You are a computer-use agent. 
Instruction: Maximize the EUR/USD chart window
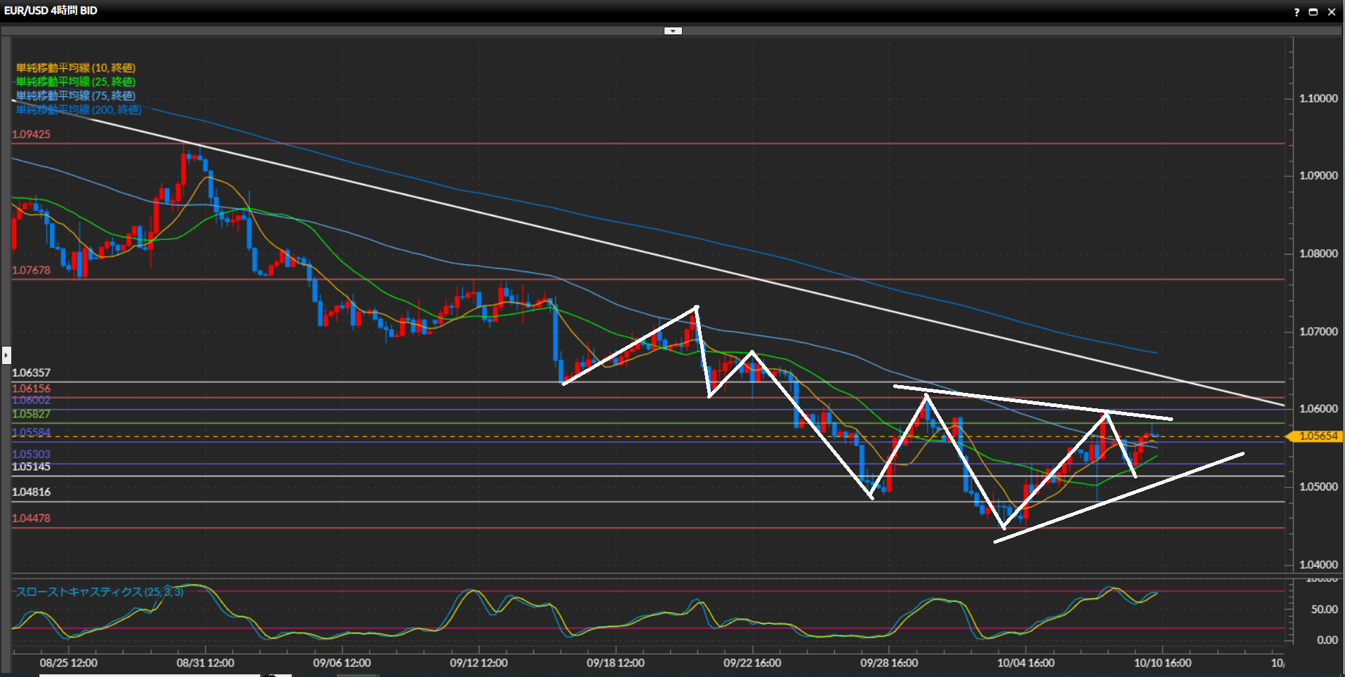[1313, 12]
